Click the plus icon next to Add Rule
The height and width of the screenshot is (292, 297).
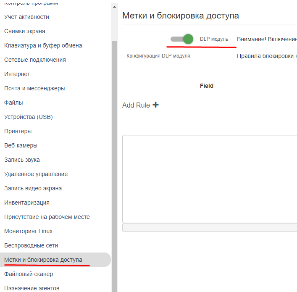click(x=155, y=105)
